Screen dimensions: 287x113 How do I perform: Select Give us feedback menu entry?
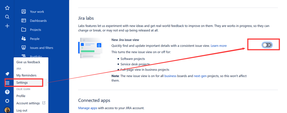click(x=28, y=62)
